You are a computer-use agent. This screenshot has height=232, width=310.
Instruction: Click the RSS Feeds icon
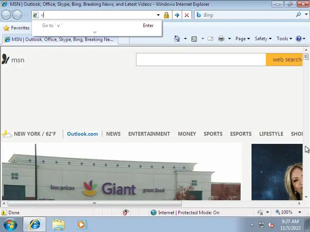click(x=194, y=39)
